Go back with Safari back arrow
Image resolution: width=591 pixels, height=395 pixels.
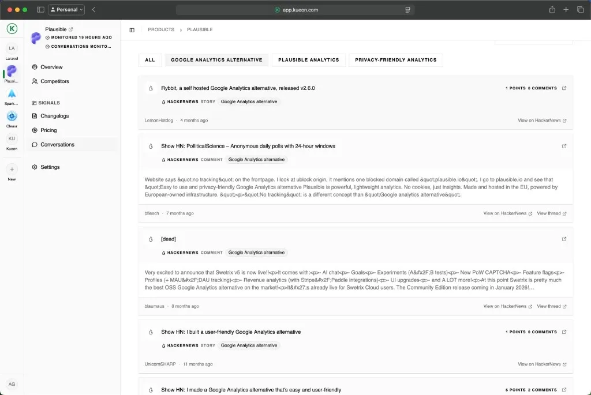click(x=94, y=10)
